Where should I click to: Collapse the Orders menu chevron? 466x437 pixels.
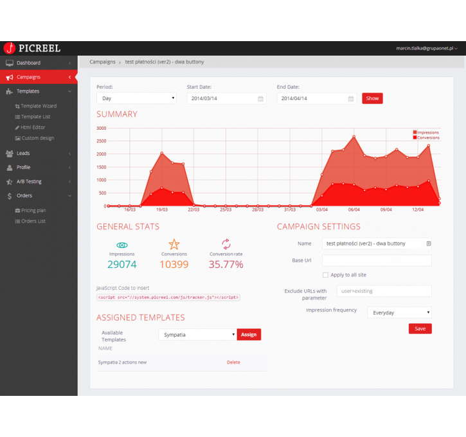click(x=69, y=196)
